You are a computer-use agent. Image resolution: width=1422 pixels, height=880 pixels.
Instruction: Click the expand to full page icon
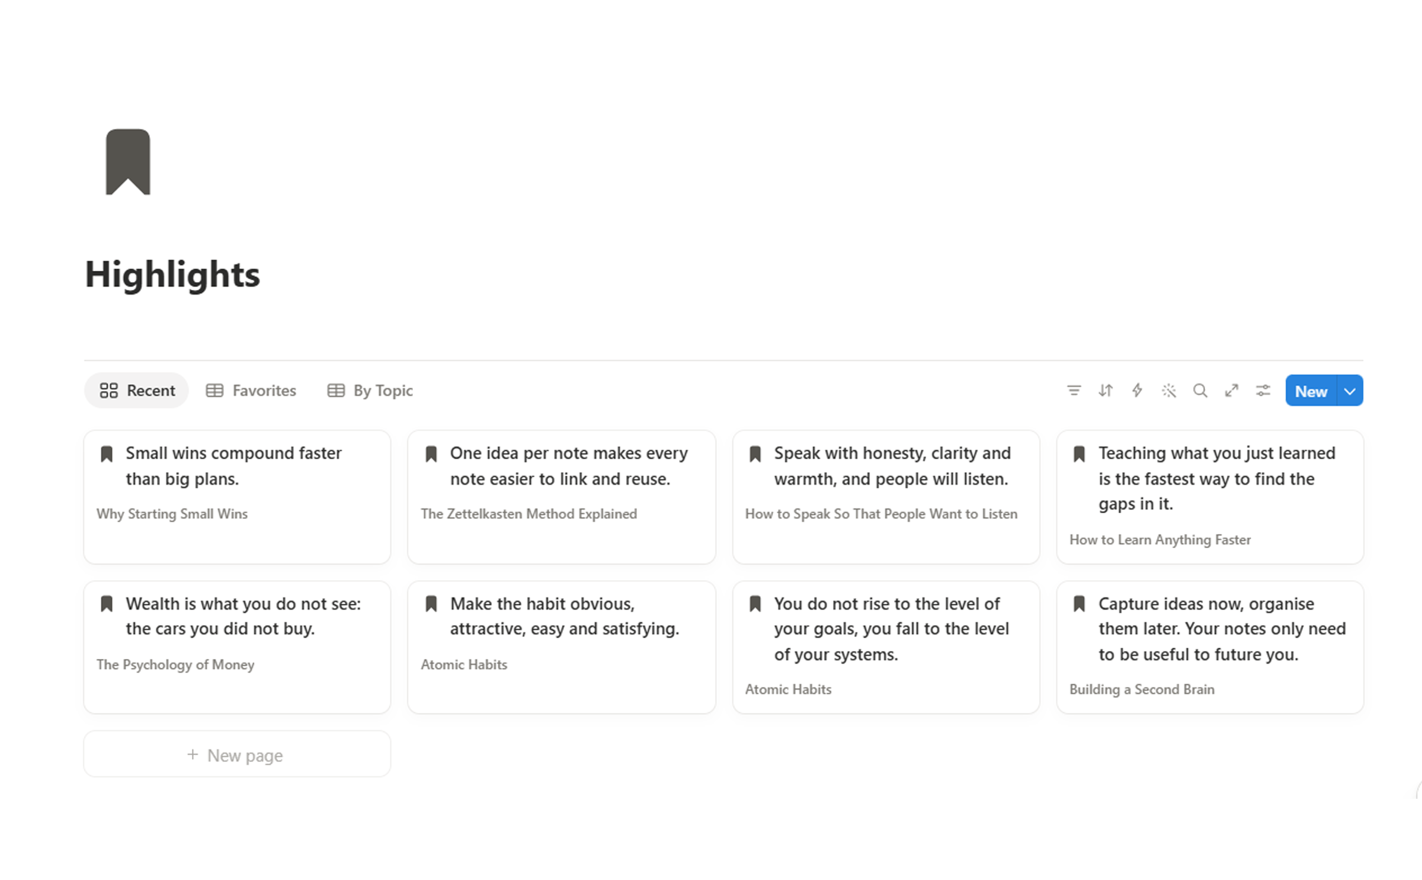(x=1231, y=391)
